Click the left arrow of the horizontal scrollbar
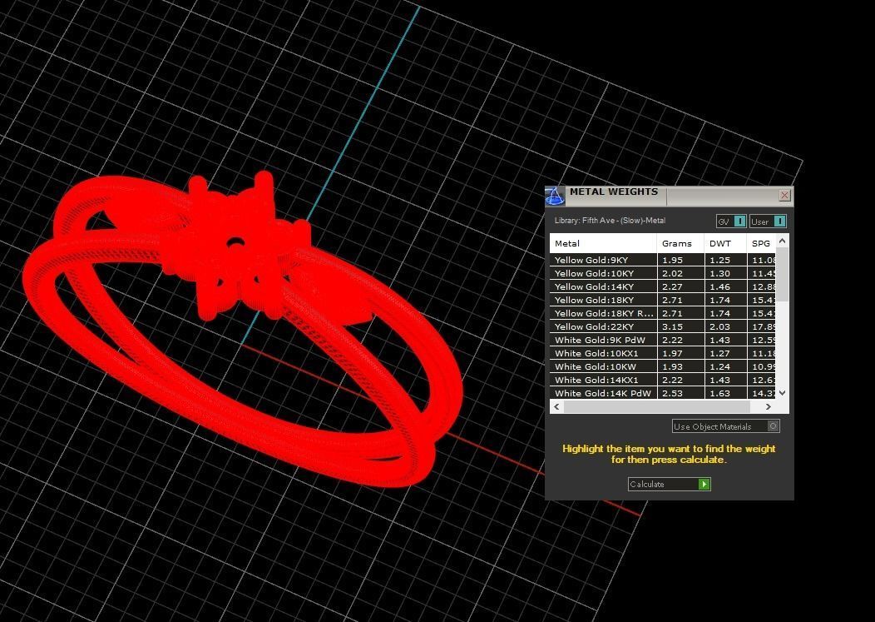Image resolution: width=875 pixels, height=622 pixels. tap(556, 407)
